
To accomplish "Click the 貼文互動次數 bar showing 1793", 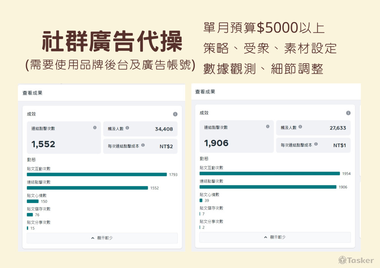I will coord(97,175).
